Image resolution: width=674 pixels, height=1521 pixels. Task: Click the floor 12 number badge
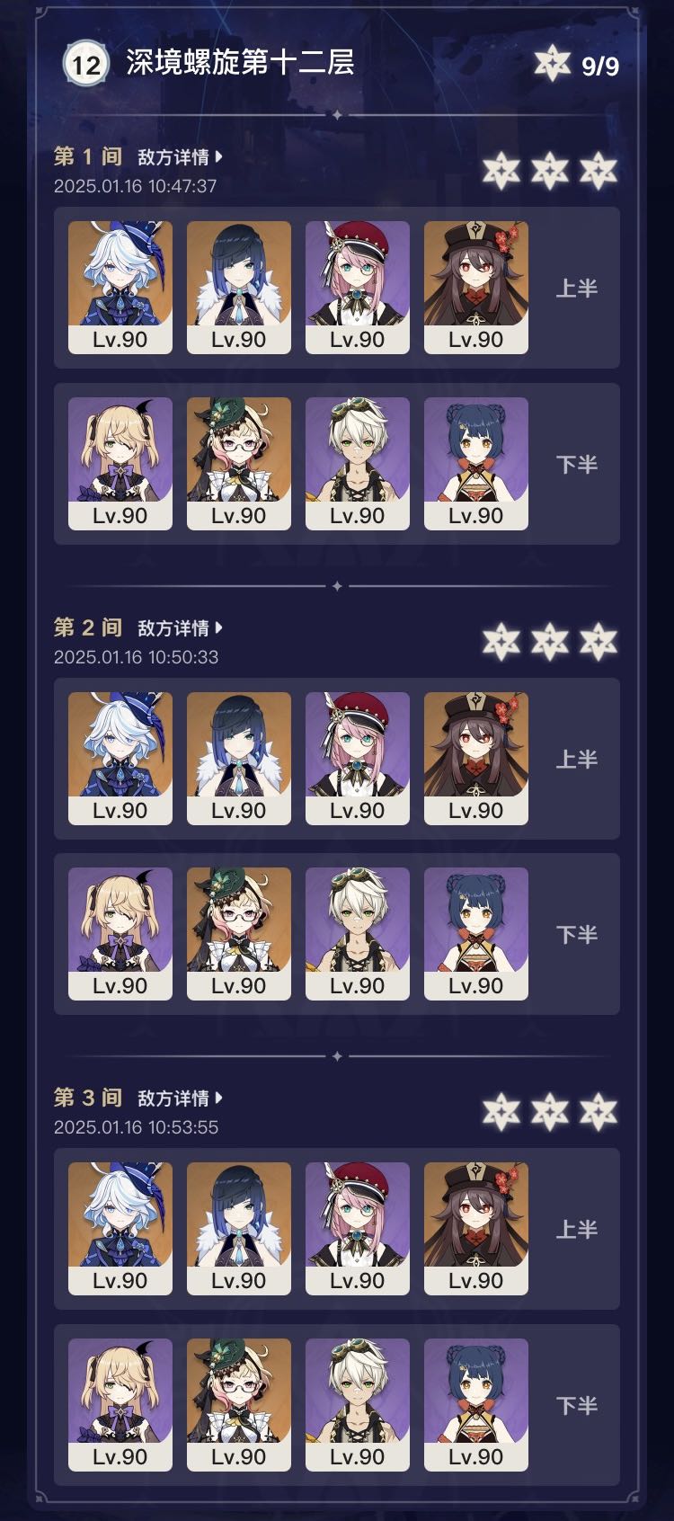click(86, 64)
